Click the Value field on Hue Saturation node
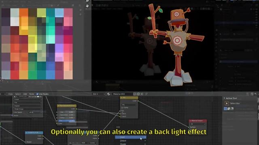The width and height of the screenshot is (259, 145). coord(67,118)
